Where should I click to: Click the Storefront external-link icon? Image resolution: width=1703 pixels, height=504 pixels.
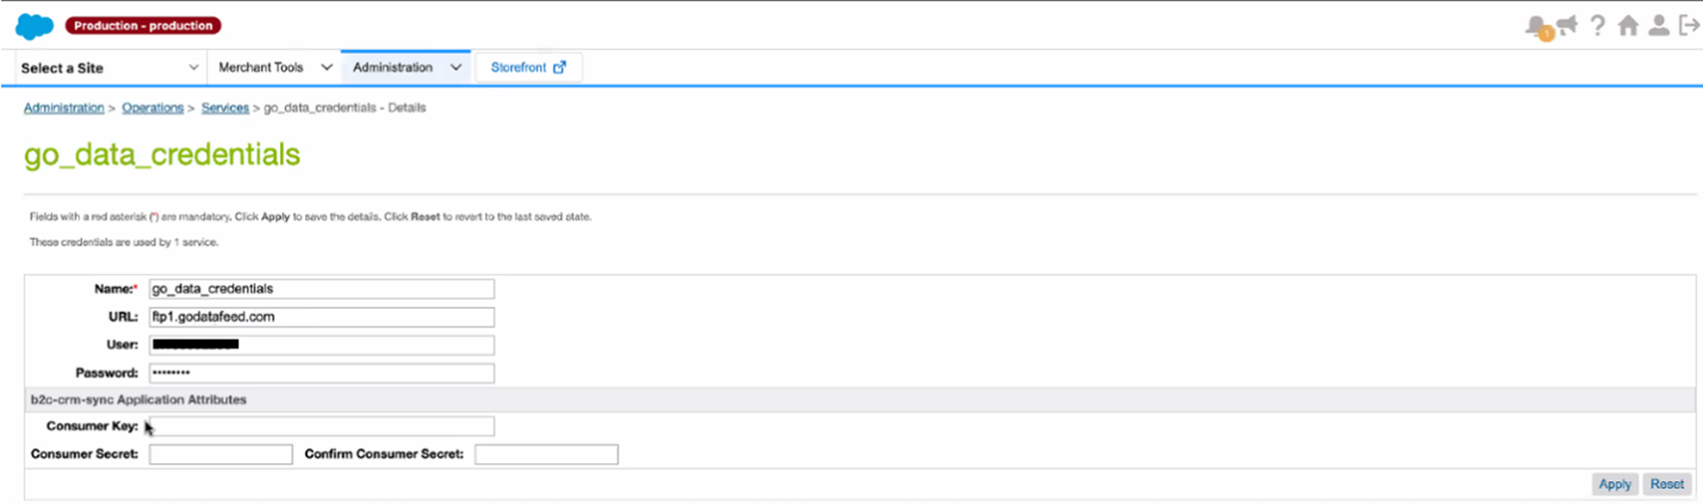pos(559,67)
